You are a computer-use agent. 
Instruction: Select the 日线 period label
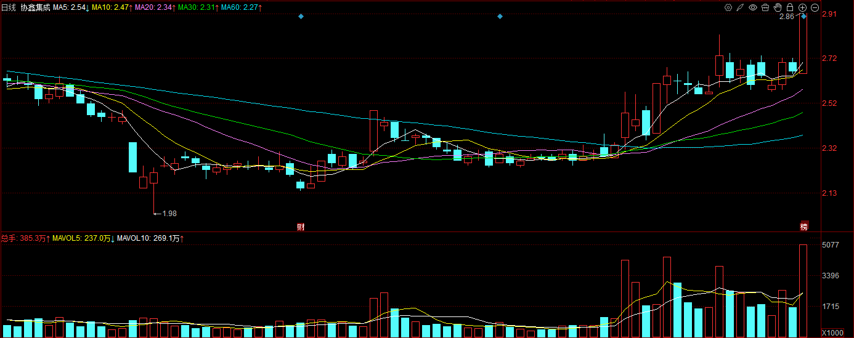click(x=8, y=7)
